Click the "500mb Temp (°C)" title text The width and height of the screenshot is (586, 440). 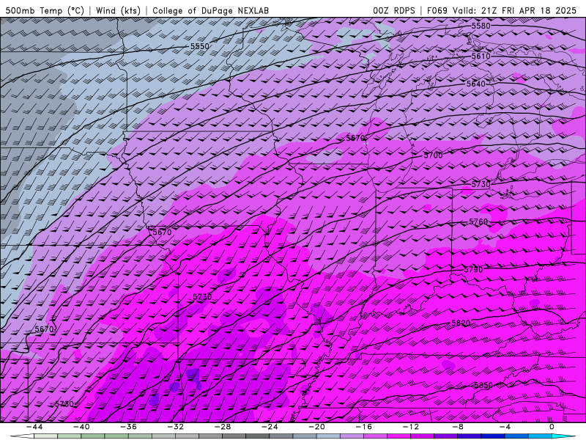[x=45, y=10]
